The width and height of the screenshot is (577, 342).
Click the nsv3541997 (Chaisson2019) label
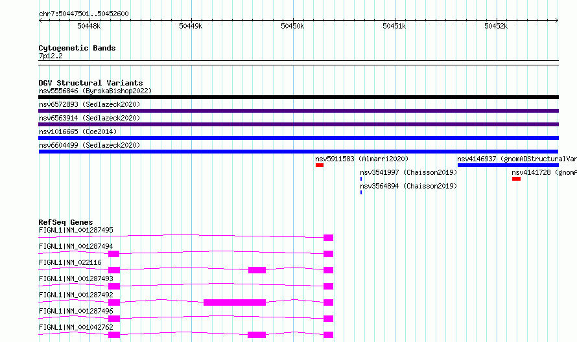pyautogui.click(x=408, y=172)
